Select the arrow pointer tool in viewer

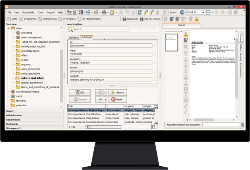pos(186,47)
